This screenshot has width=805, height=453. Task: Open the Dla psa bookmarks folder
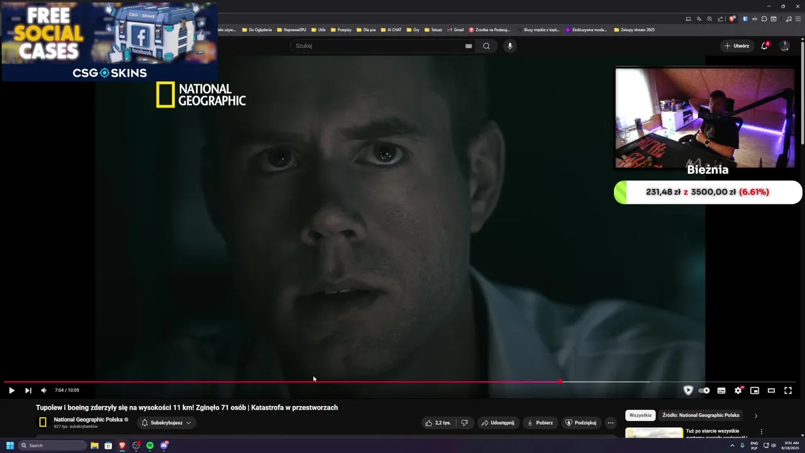click(x=366, y=30)
